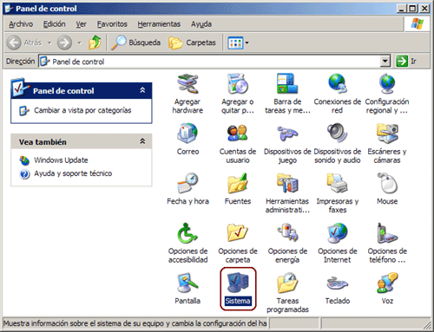Open Opciones de carpeta icon

[x=238, y=233]
